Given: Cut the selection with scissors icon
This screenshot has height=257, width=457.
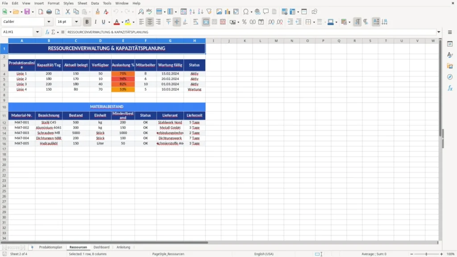Looking at the screenshot, I should point(68,12).
